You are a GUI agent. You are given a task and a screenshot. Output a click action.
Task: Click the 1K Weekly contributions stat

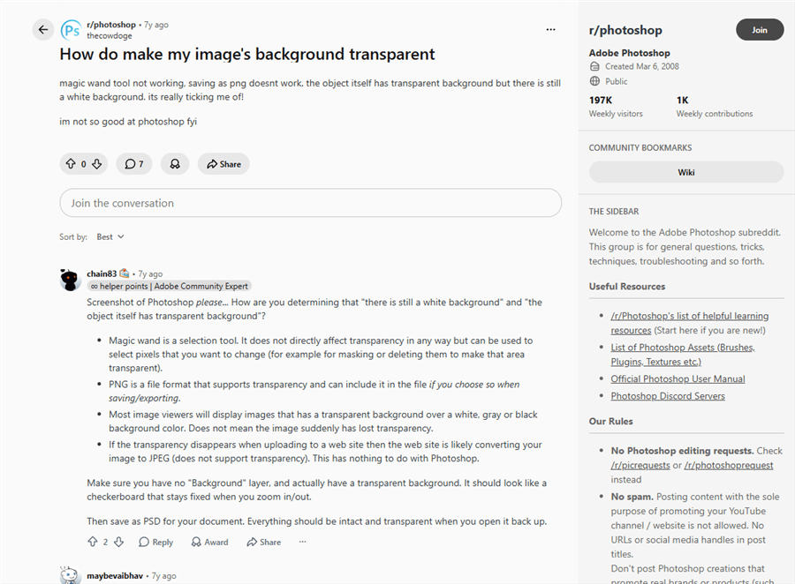[x=715, y=107]
